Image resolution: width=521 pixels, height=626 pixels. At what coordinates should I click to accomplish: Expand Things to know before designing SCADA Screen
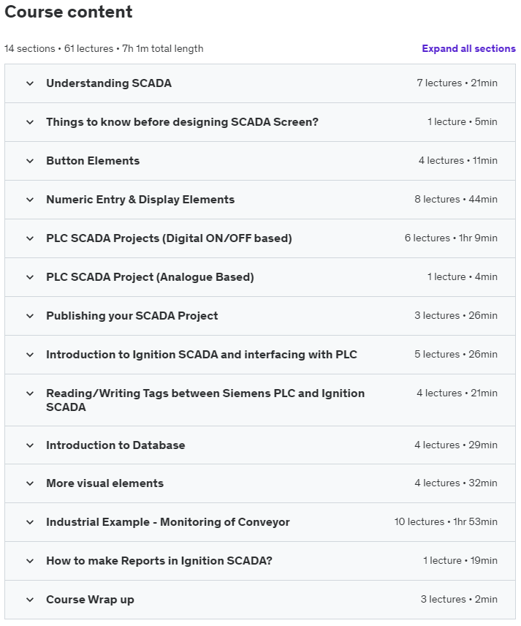182,122
